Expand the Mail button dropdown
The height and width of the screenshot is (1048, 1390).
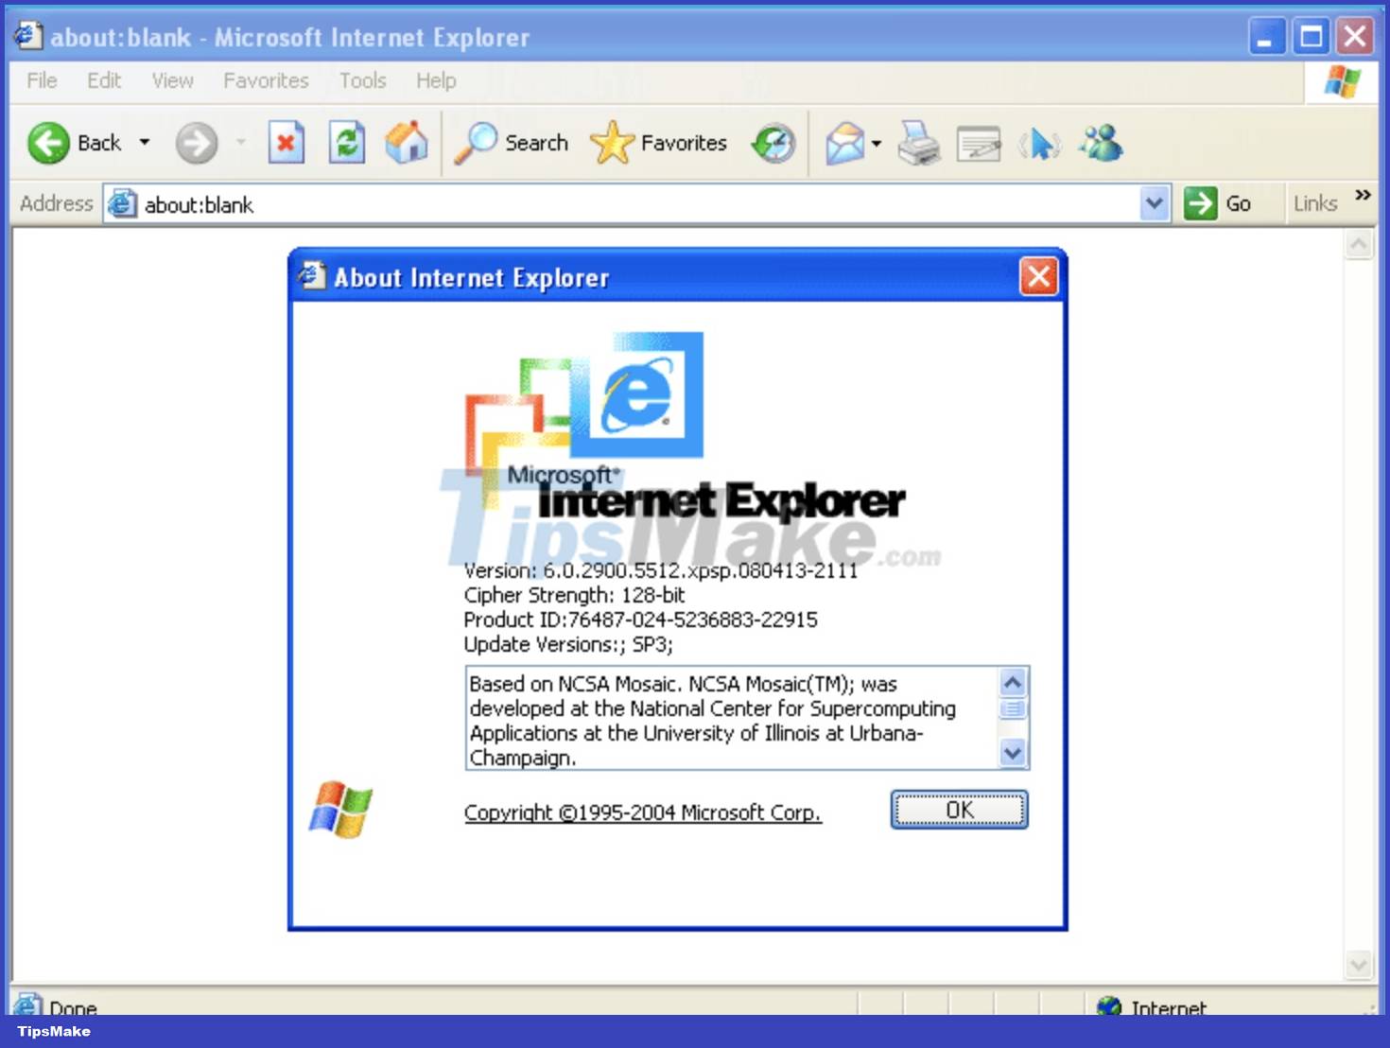[875, 143]
